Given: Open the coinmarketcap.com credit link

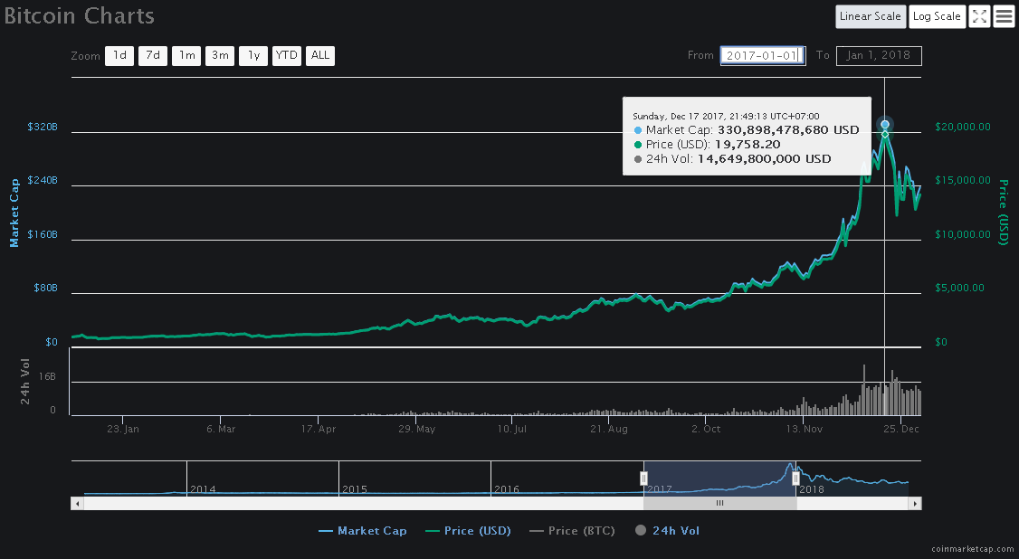Looking at the screenshot, I should click(x=972, y=549).
